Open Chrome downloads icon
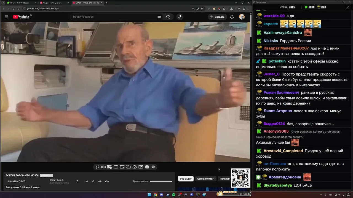This screenshot has width=353, height=198. click(231, 9)
